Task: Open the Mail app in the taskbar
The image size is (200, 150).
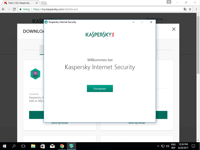Action: (52, 146)
